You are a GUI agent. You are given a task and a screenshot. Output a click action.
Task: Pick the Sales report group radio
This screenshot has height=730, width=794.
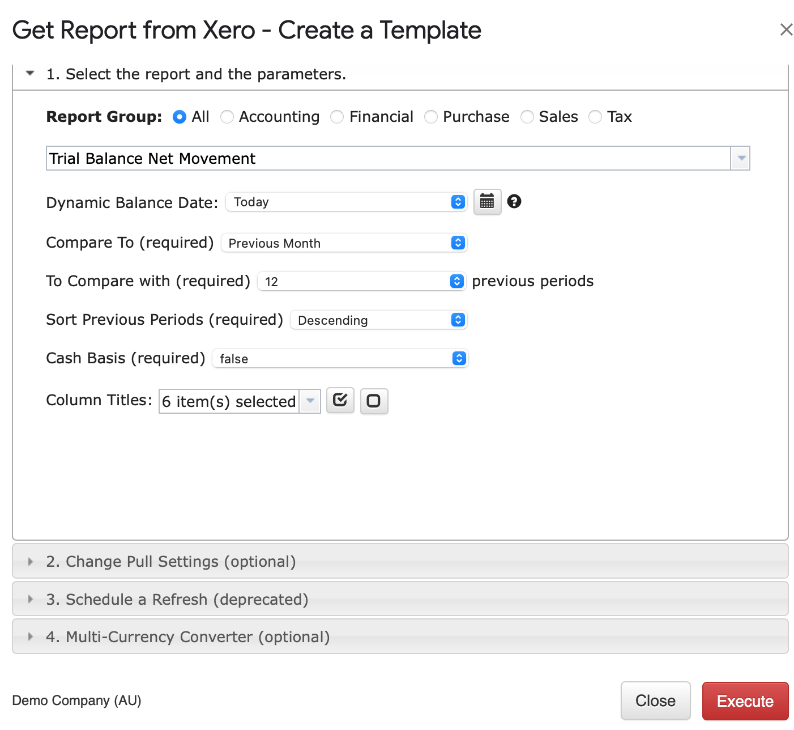click(x=527, y=117)
